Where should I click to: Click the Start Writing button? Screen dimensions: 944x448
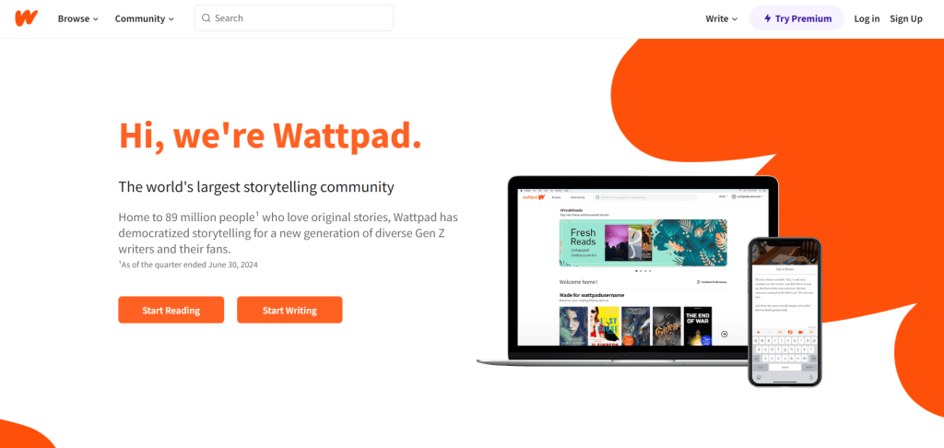pos(289,310)
